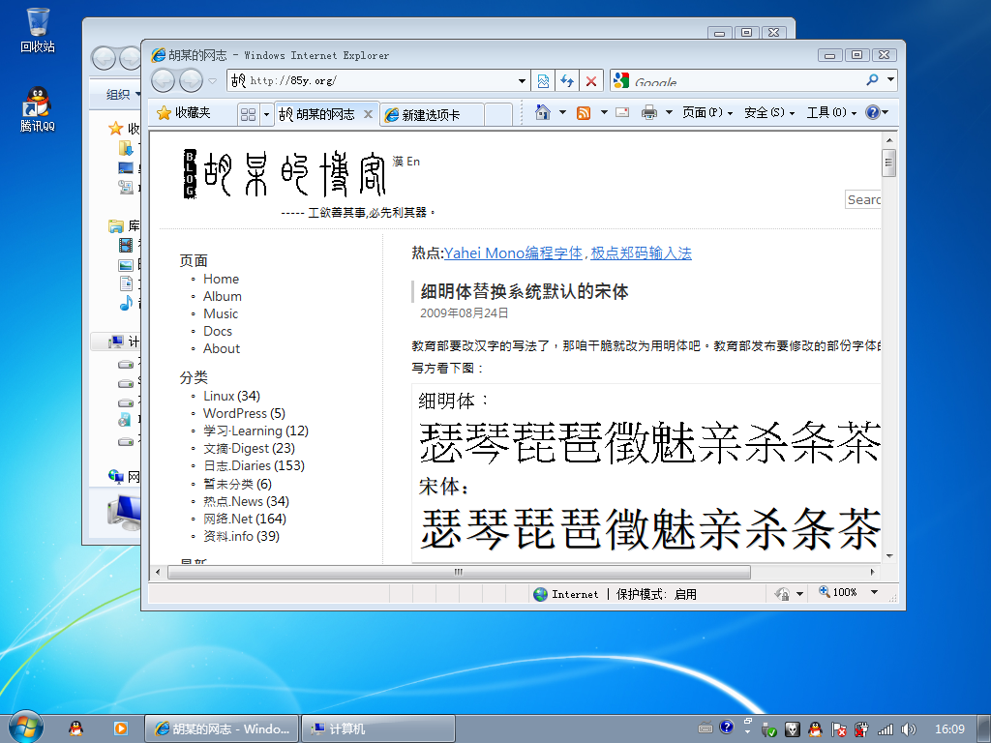The image size is (991, 743).
Task: Open the Print dropdown arrow
Action: (669, 112)
